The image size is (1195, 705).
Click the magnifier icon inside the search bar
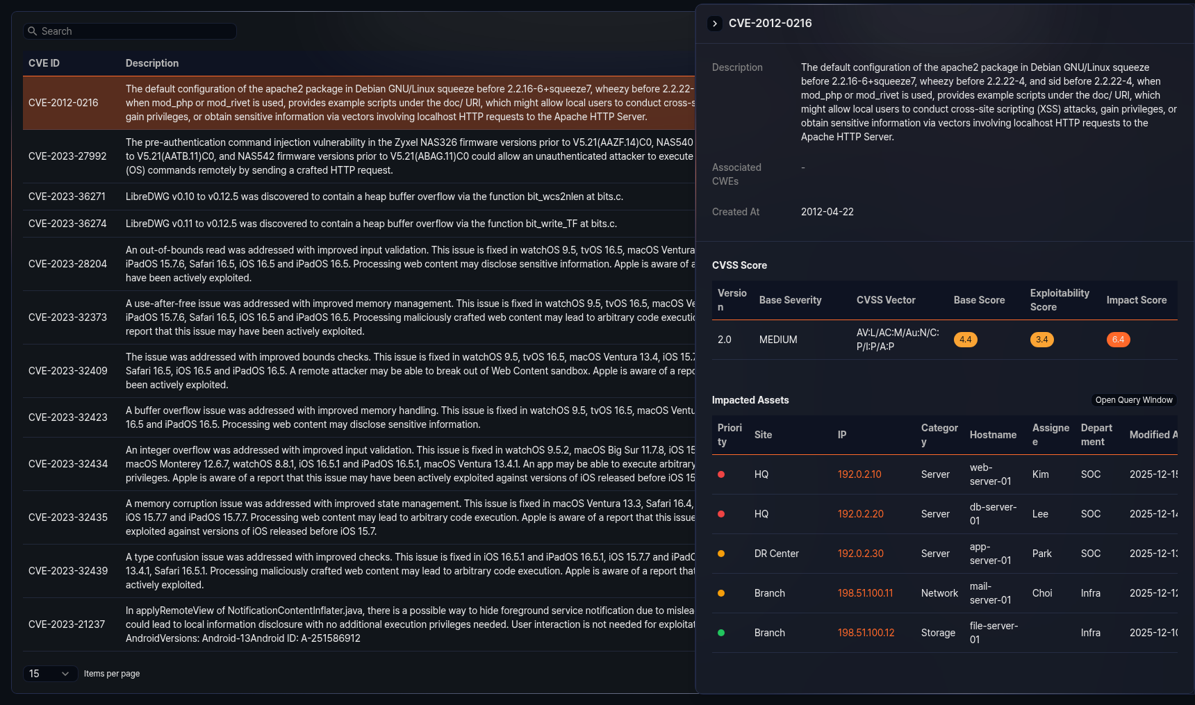[33, 31]
